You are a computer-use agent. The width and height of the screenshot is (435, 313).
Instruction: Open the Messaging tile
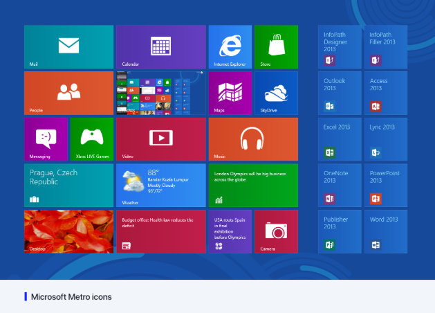pos(46,139)
